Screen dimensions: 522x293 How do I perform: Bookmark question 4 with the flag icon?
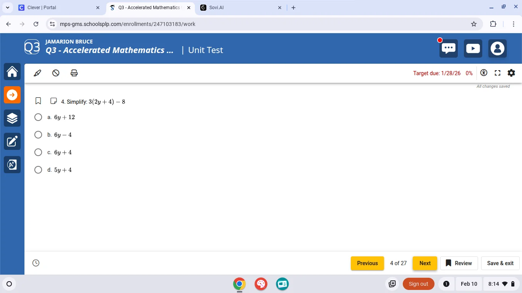(38, 101)
